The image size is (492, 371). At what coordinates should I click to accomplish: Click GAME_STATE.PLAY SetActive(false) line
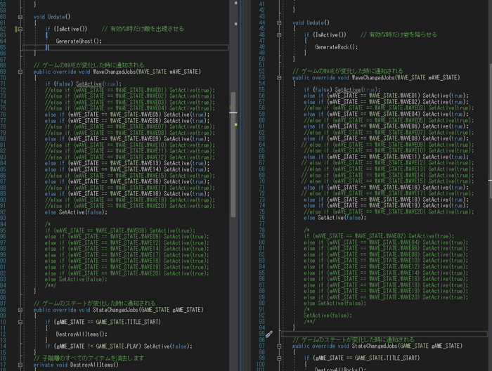click(x=119, y=346)
